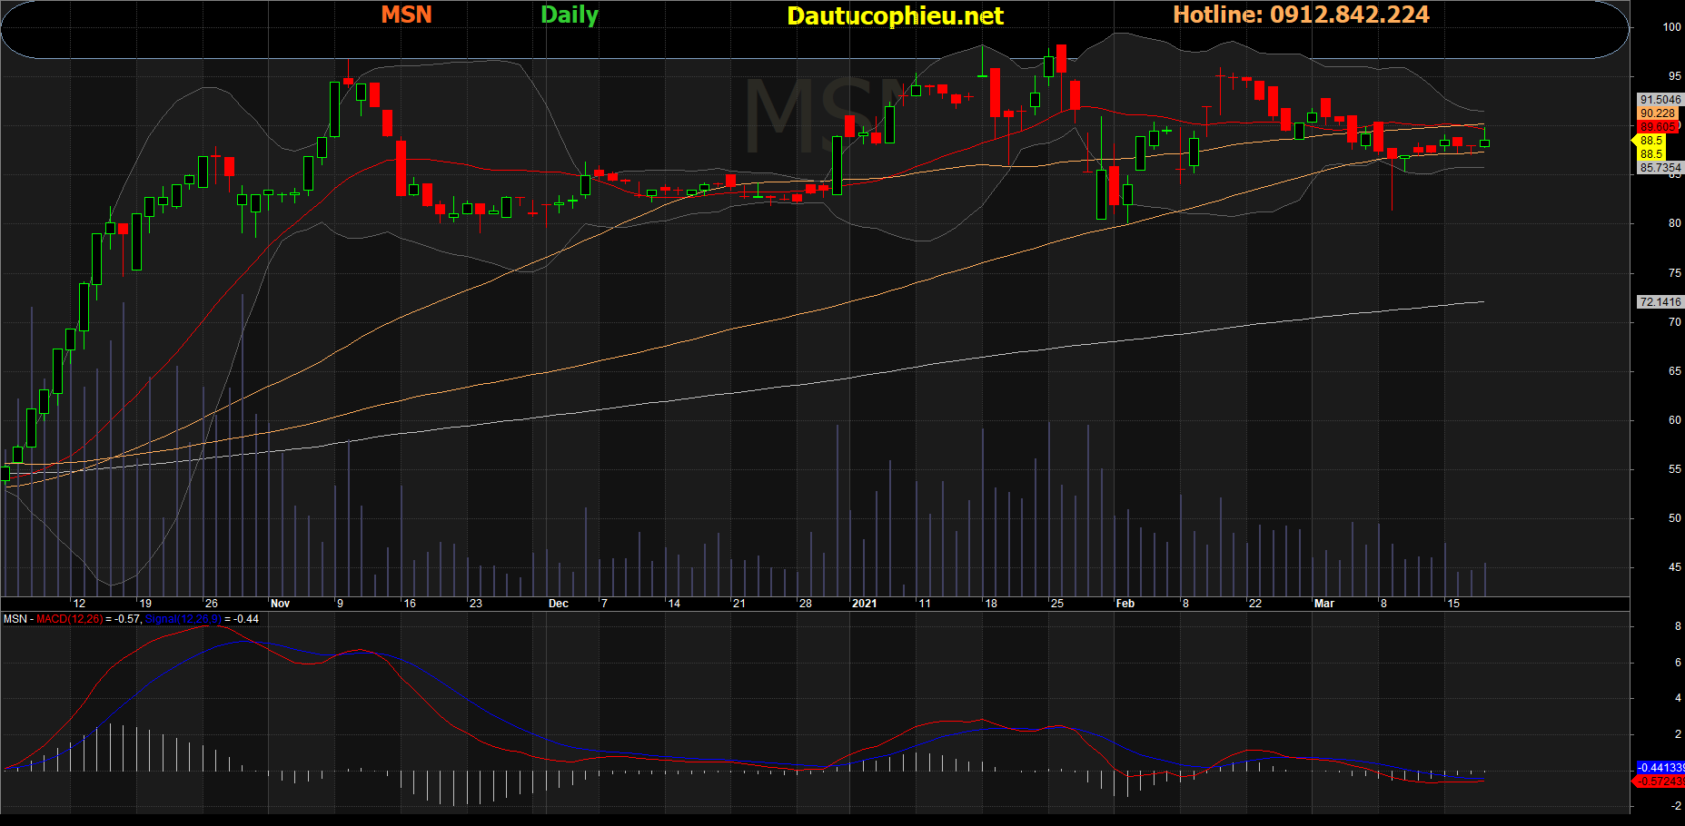This screenshot has width=1685, height=826.
Task: Click the red 89.605 price tag
Action: [x=1658, y=127]
